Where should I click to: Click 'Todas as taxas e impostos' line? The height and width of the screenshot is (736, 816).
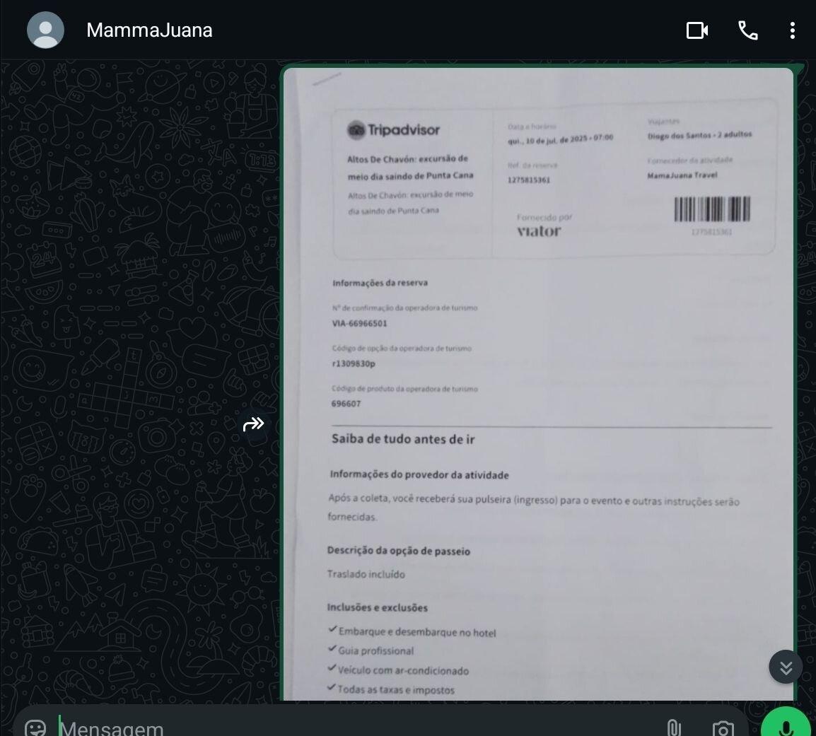(x=396, y=689)
